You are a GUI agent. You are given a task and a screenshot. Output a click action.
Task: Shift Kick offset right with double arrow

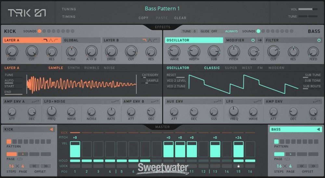46,166
